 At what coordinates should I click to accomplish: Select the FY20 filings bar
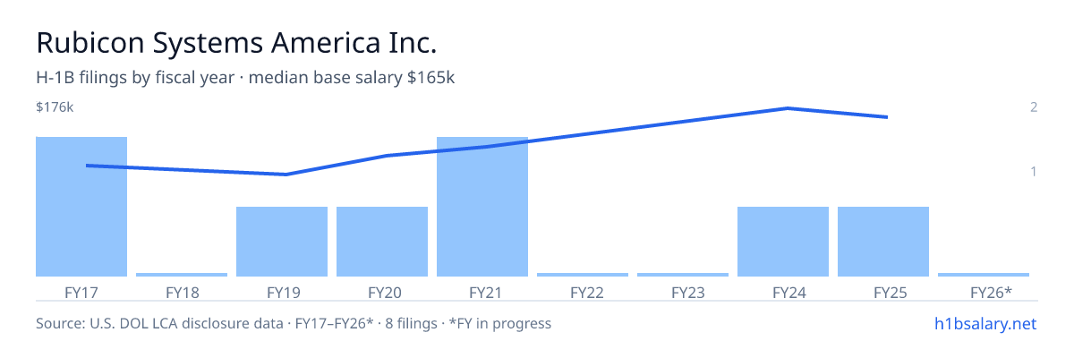pos(382,242)
